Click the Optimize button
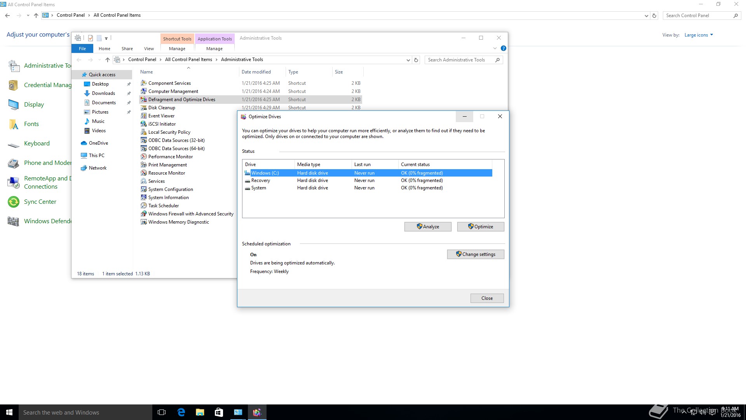The width and height of the screenshot is (746, 420). pos(481,227)
